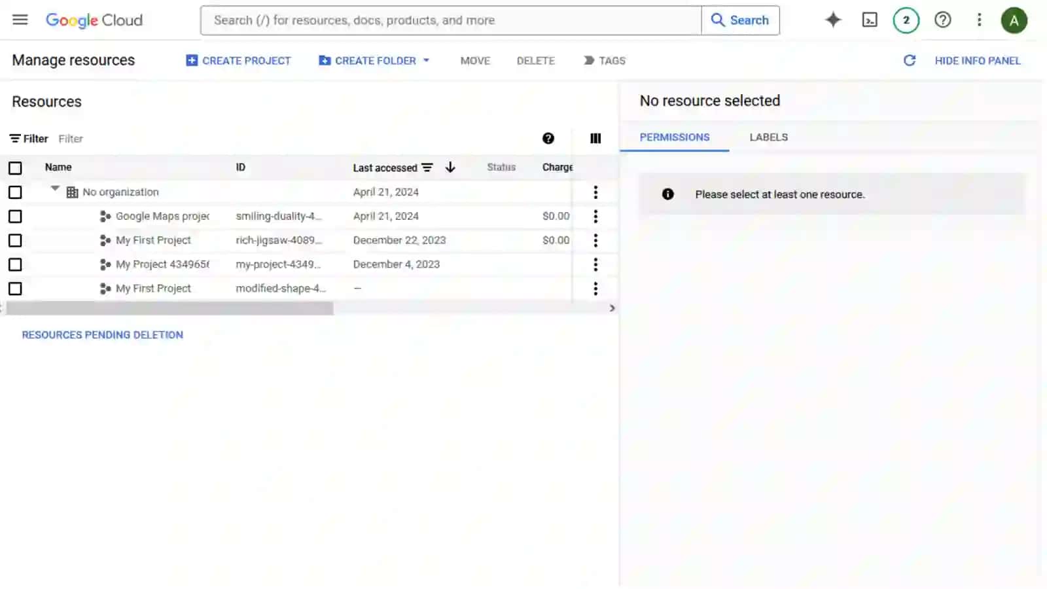This screenshot has width=1047, height=589.
Task: Open the main navigation hamburger menu
Action: click(20, 20)
